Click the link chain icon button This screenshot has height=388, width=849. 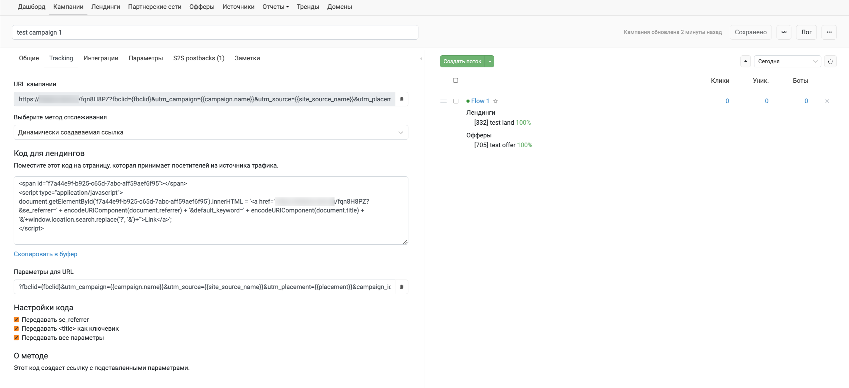pyautogui.click(x=784, y=32)
